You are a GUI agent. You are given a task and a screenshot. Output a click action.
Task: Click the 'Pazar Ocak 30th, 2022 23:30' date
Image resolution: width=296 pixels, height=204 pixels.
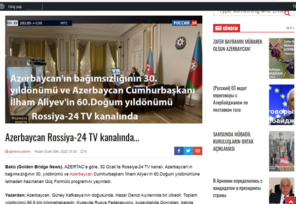(55, 151)
